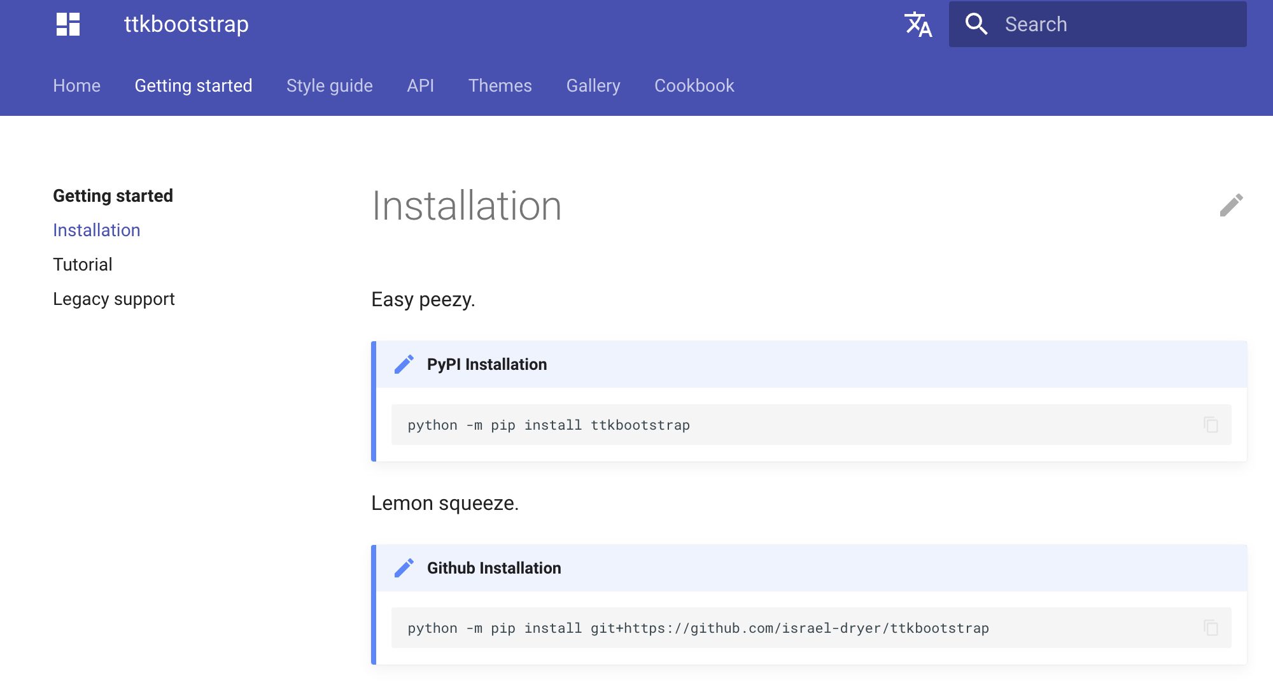Click the Github Installation admonition title
Viewport: 1273px width, 685px height.
[x=494, y=568]
